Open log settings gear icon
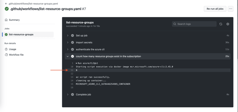This screenshot has height=112, width=238. pos(228,24)
